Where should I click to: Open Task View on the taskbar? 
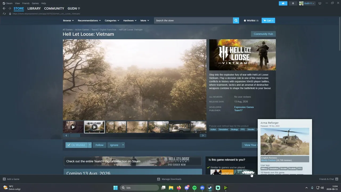(x=163, y=188)
